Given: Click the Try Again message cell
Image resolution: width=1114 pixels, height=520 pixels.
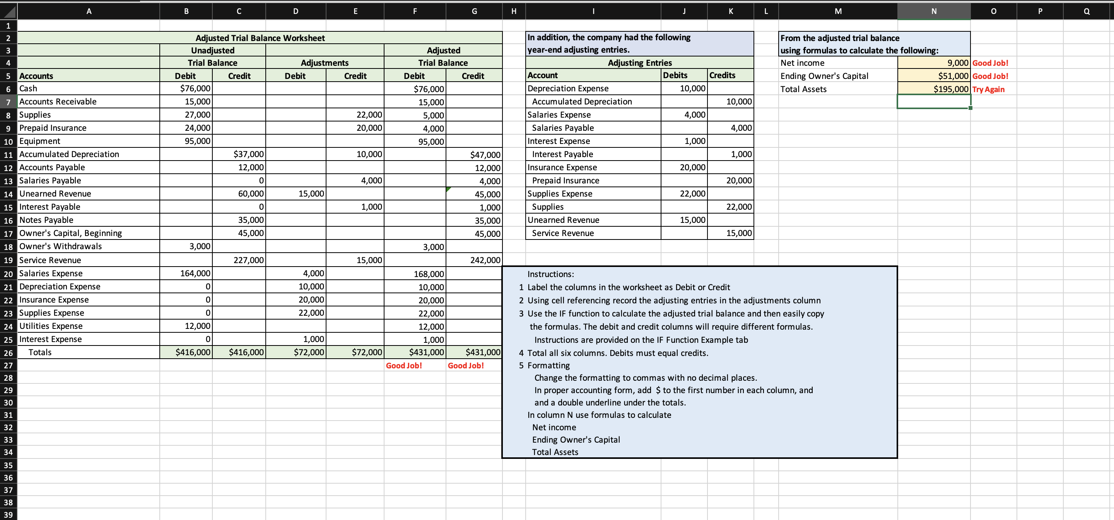Looking at the screenshot, I should [x=988, y=89].
